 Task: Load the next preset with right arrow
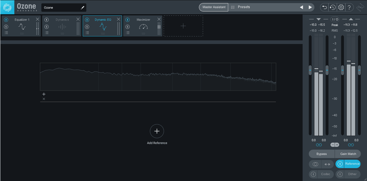310,7
